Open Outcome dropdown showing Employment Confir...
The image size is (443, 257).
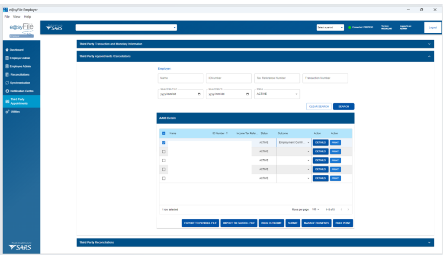[294, 143]
